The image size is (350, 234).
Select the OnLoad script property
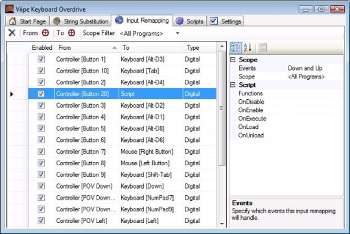point(248,127)
